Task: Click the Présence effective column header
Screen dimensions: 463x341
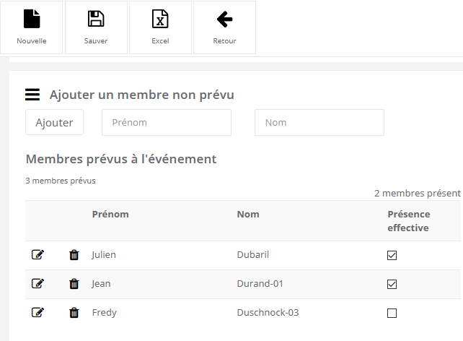Action: click(409, 221)
